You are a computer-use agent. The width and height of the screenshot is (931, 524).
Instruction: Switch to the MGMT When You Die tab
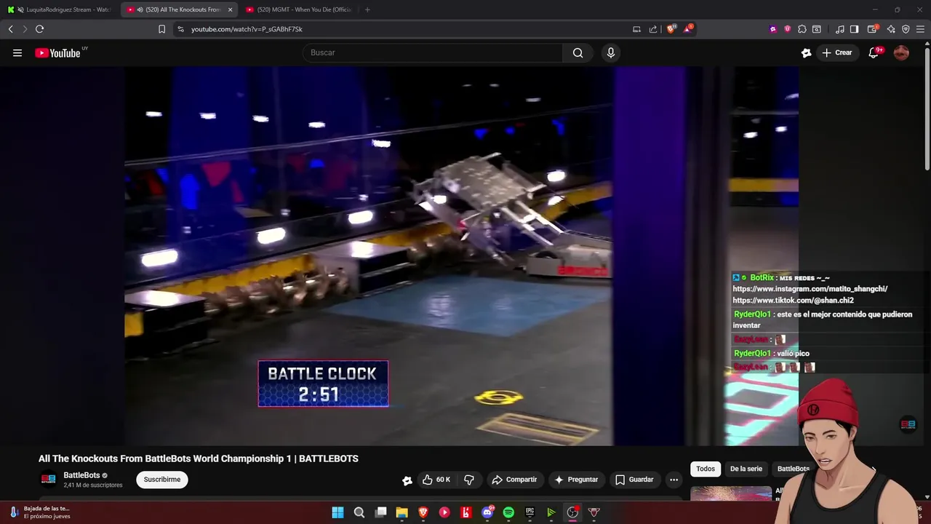point(300,9)
